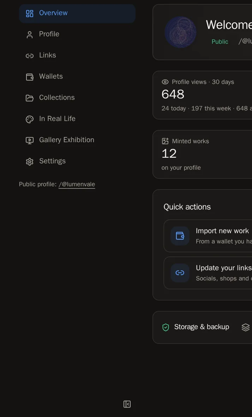
Task: Click the In Real Life palette icon
Action: [x=30, y=119]
